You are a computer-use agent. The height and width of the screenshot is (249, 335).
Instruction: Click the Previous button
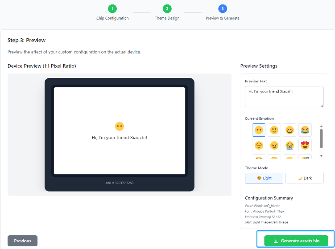(22, 241)
